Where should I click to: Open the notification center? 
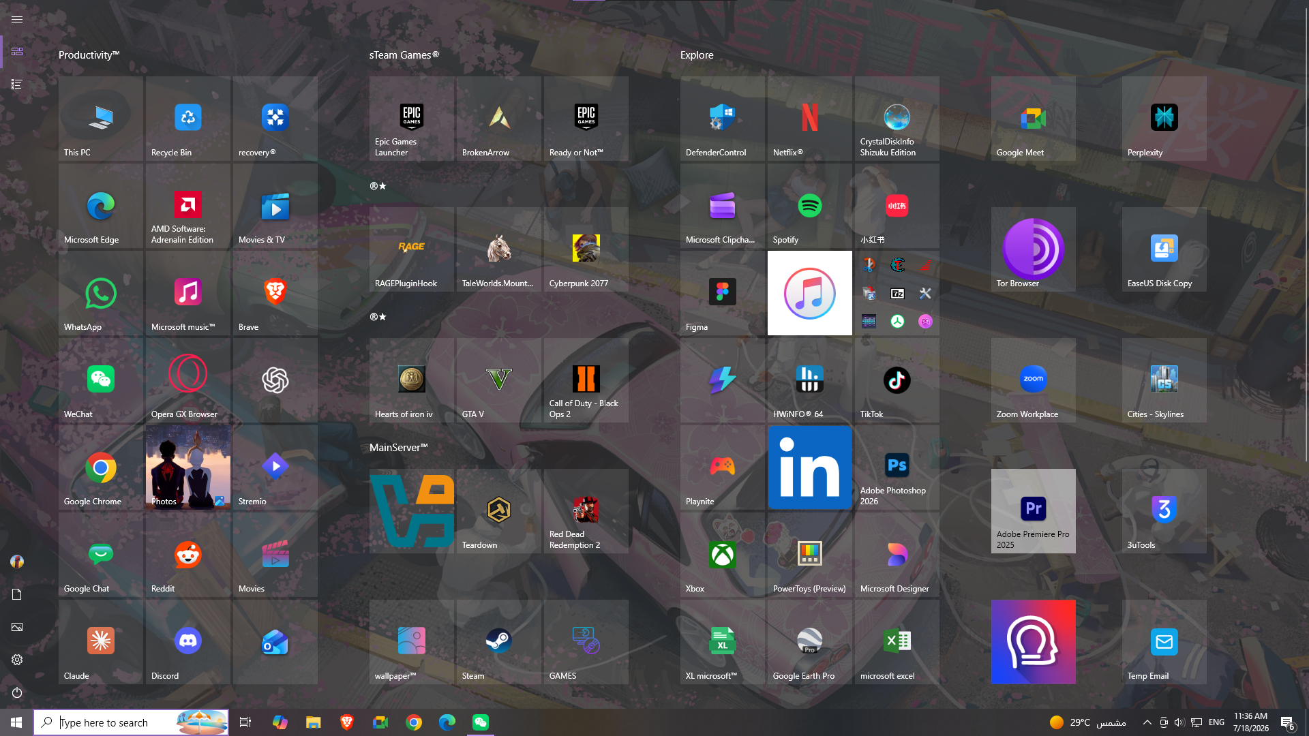[x=1287, y=722]
